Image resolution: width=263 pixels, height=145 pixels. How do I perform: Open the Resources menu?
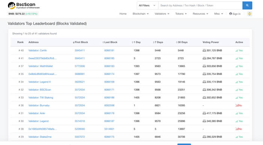200,14
